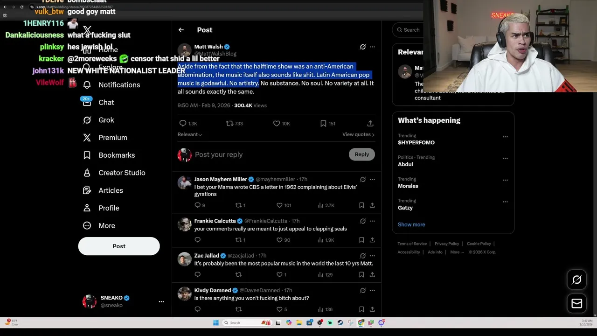The image size is (597, 336).
Task: Go back with the Post arrow
Action: pyautogui.click(x=181, y=30)
